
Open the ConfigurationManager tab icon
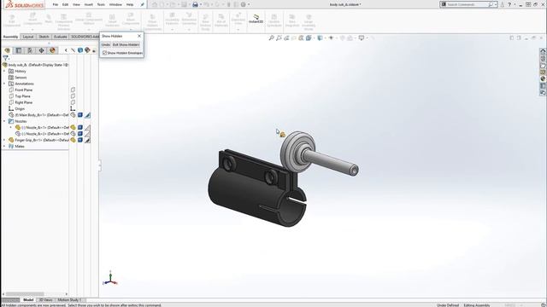(x=30, y=50)
